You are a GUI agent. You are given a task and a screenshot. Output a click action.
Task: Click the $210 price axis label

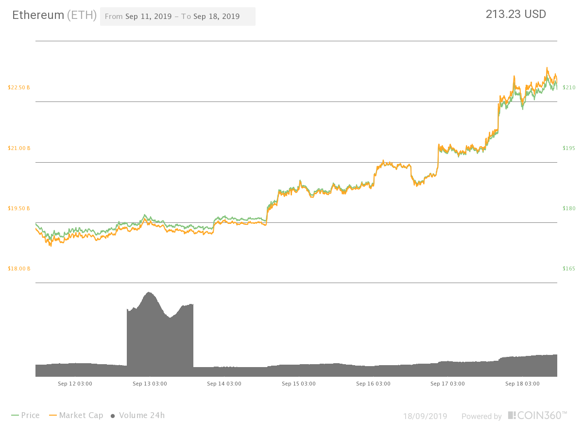click(x=569, y=87)
